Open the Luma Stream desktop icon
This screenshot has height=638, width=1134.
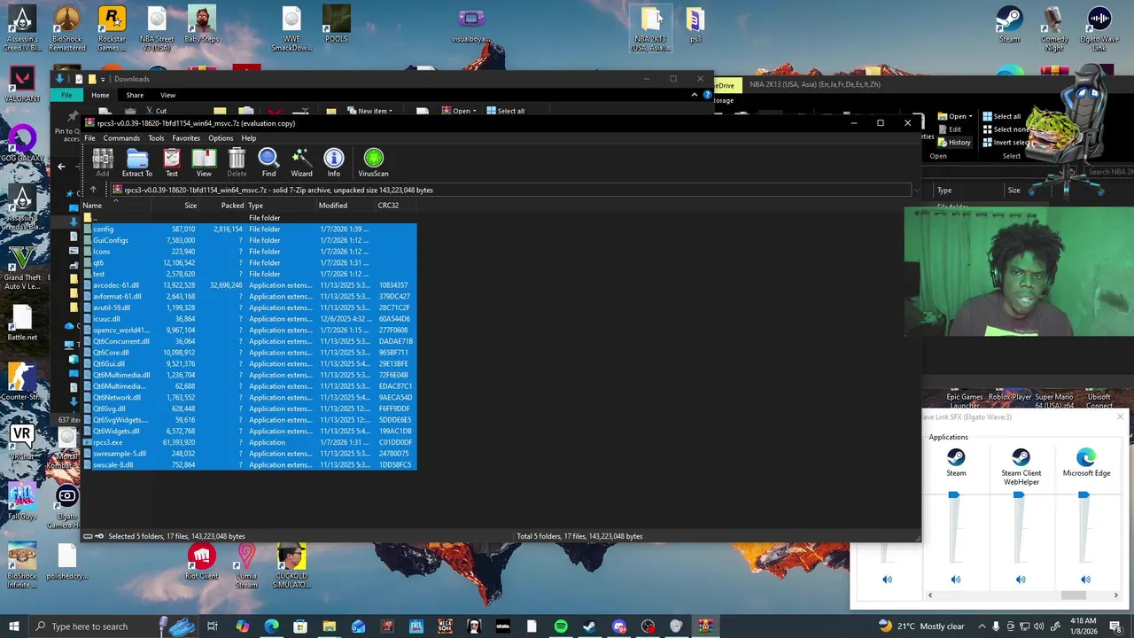click(246, 567)
